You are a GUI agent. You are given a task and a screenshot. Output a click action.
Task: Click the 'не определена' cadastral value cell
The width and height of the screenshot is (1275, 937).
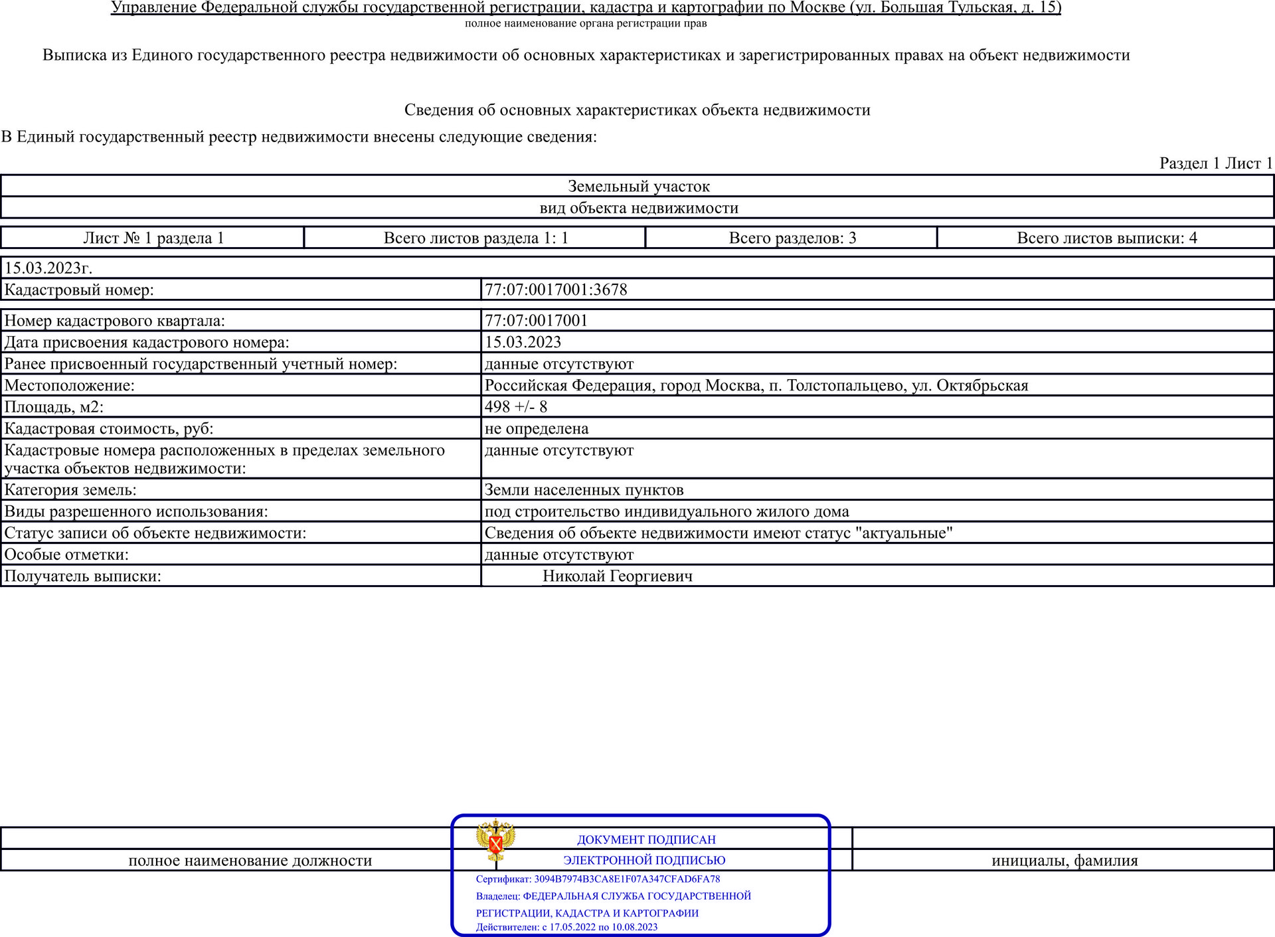[536, 429]
